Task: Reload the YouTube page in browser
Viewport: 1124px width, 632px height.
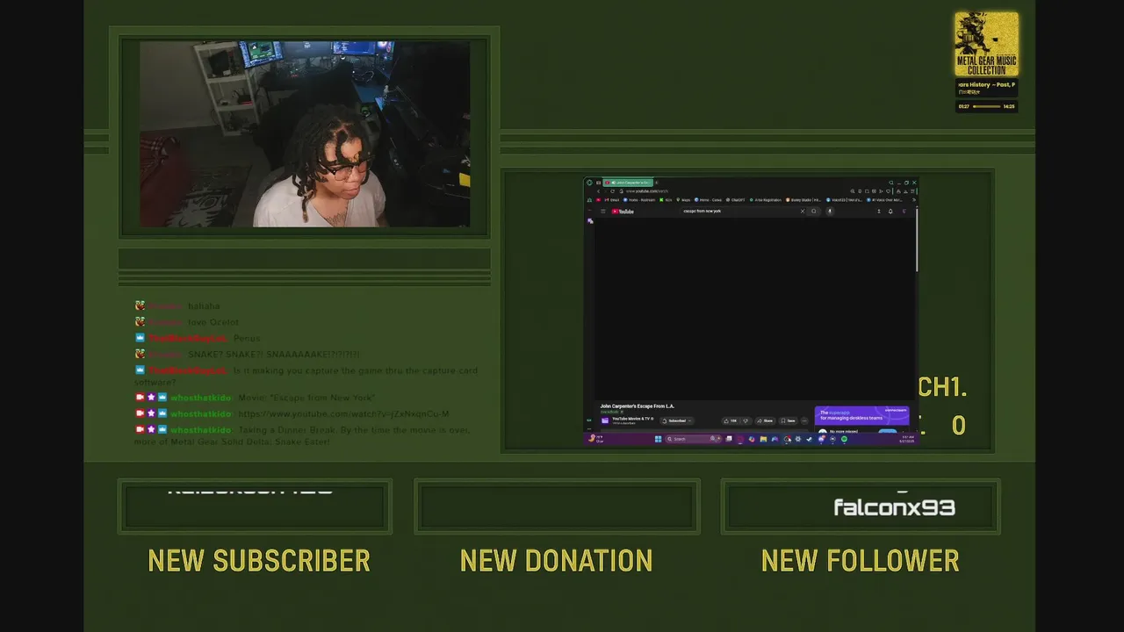Action: (613, 191)
